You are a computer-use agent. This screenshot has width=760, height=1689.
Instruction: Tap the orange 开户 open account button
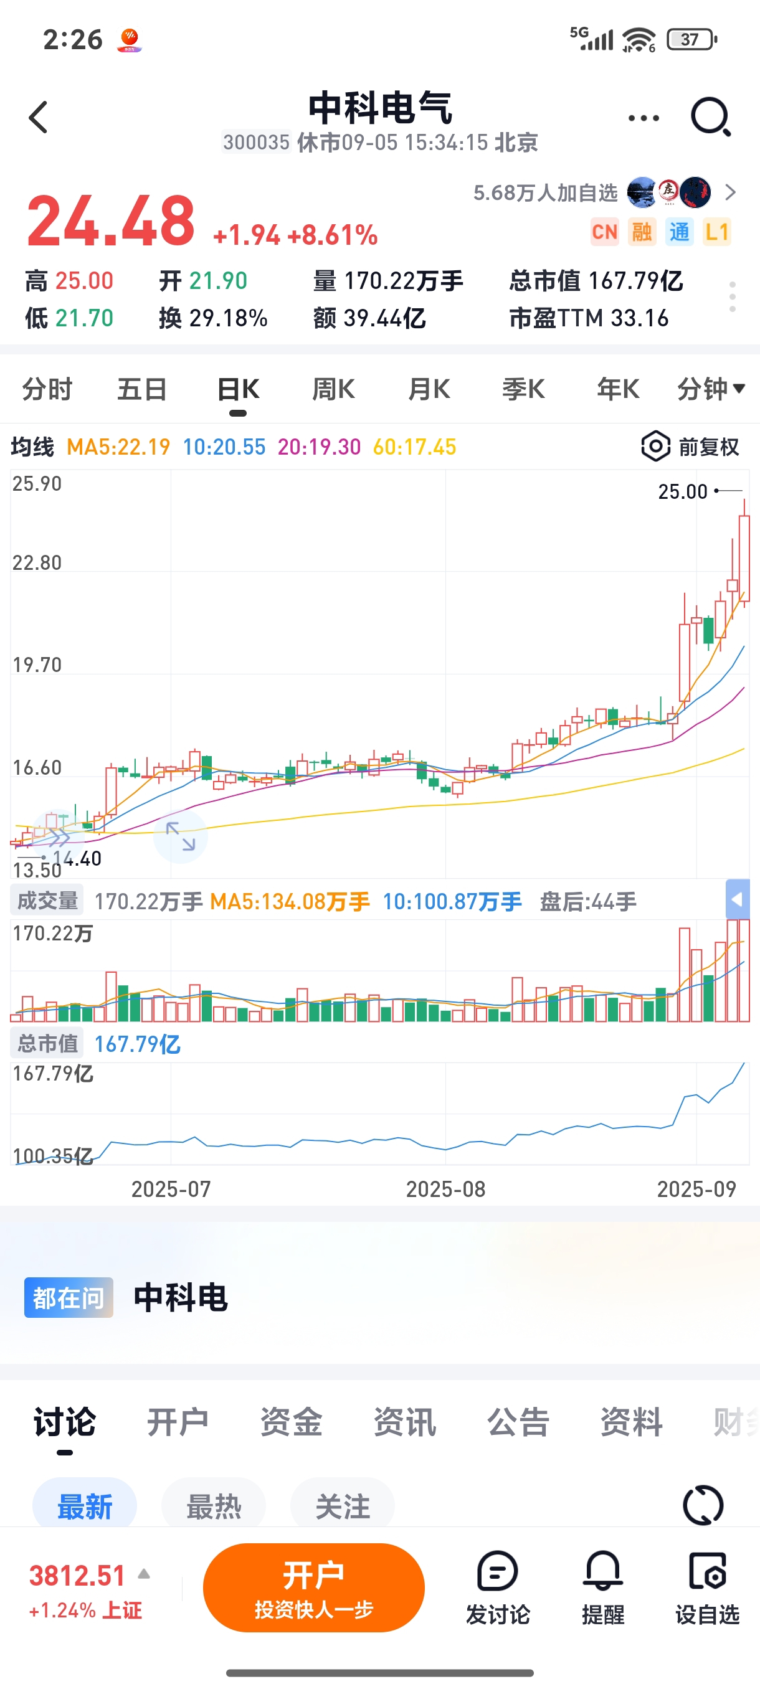[314, 1588]
